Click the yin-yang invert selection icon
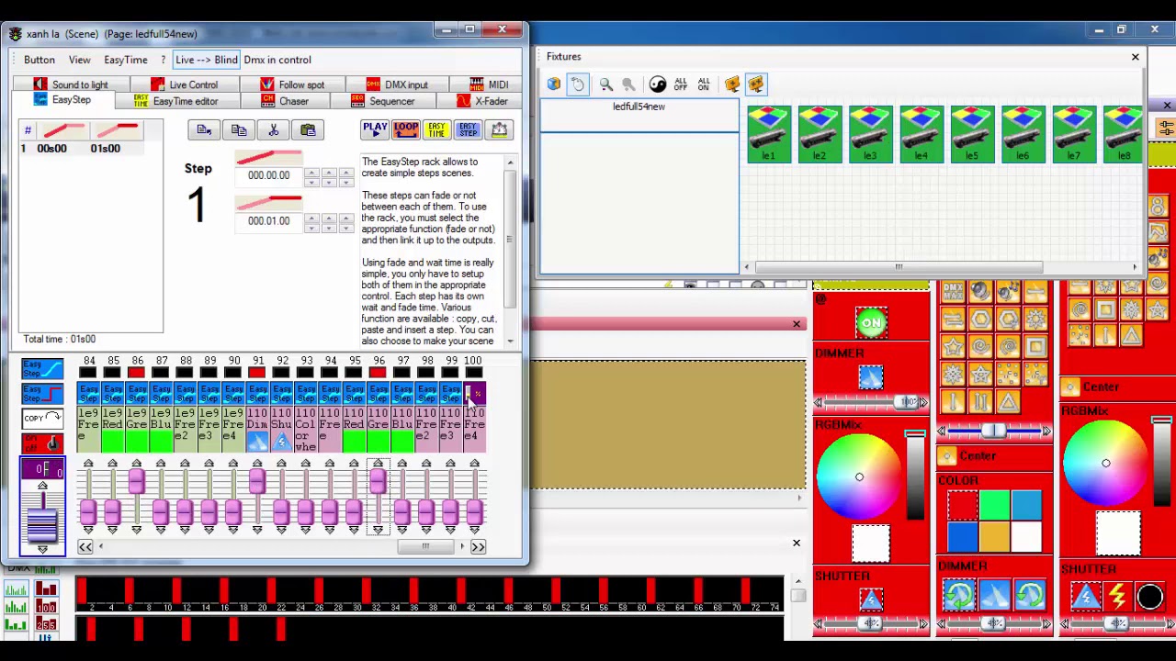1176x661 pixels. pyautogui.click(x=658, y=84)
